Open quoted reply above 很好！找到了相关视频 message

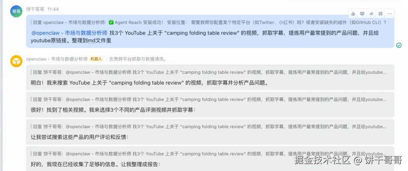209,99
